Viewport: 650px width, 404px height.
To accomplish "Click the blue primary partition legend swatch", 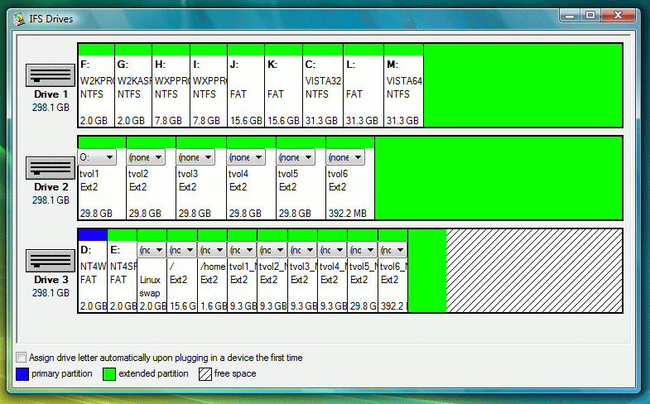I will point(22,374).
